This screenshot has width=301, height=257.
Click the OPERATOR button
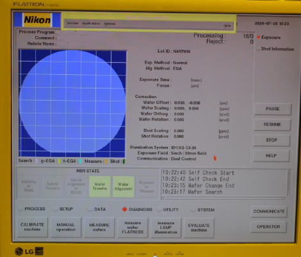[x=268, y=227]
